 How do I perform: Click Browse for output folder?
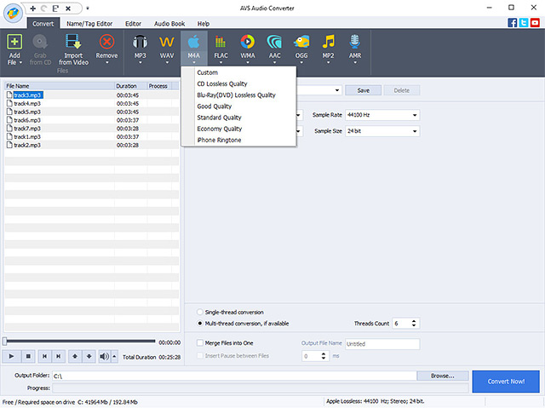coord(443,375)
